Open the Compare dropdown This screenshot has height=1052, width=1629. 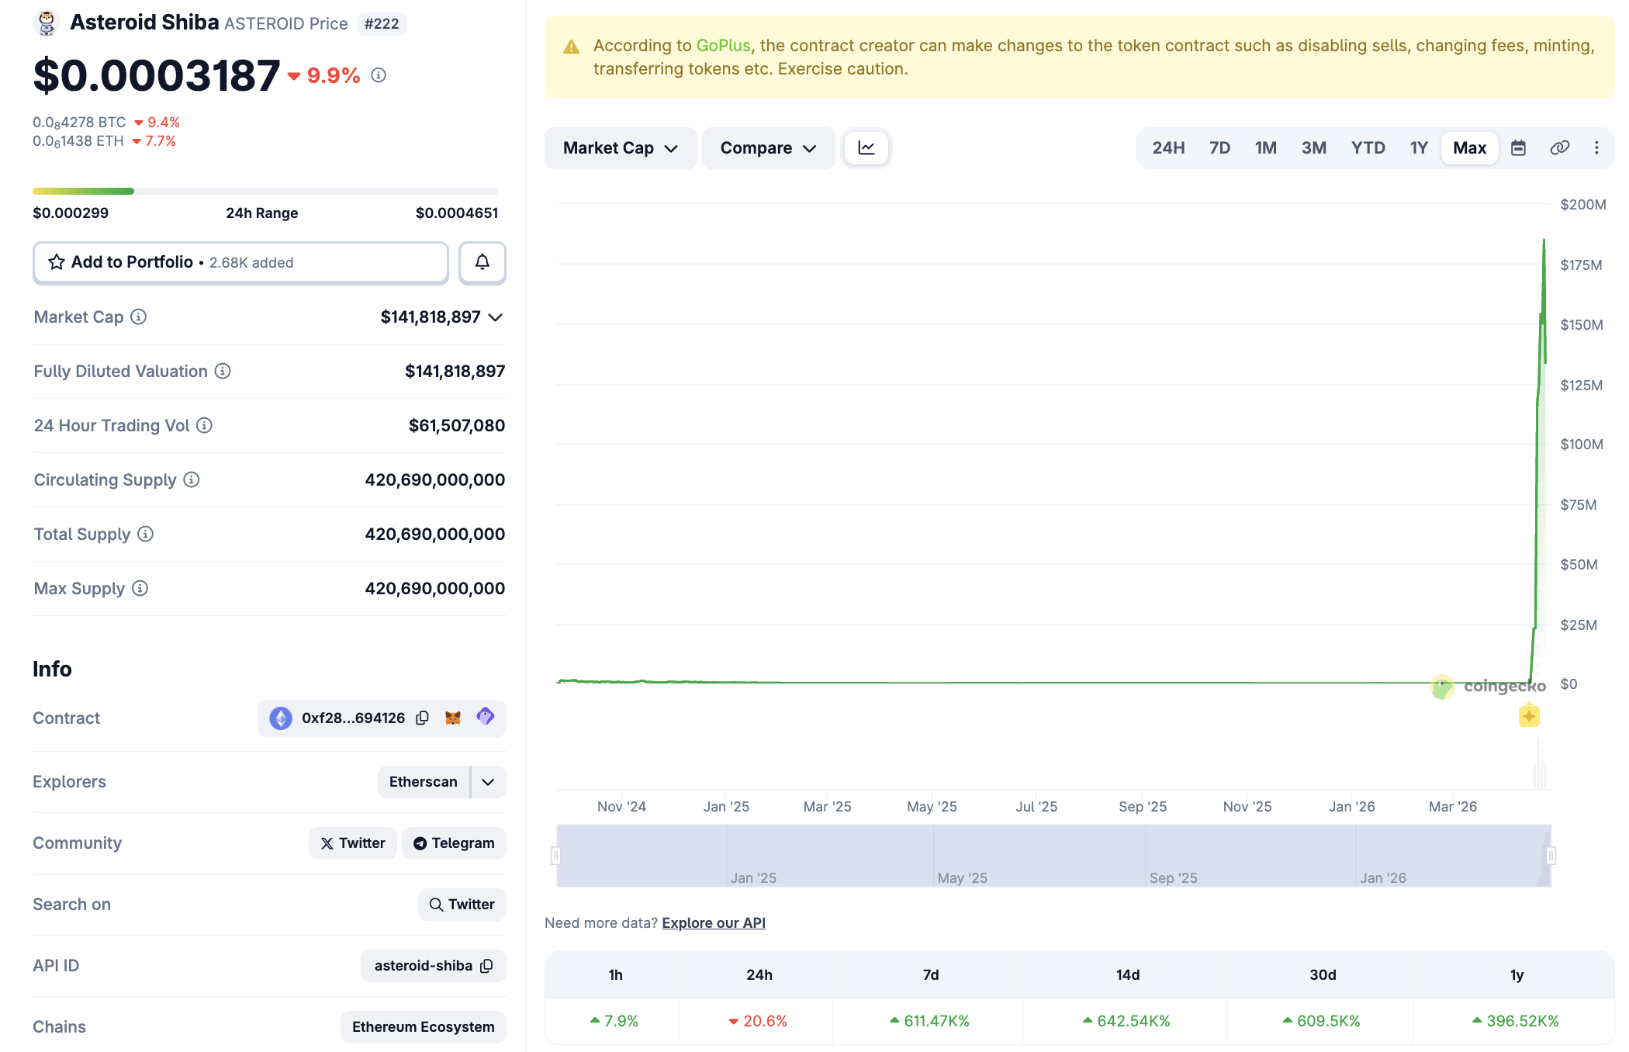[767, 148]
